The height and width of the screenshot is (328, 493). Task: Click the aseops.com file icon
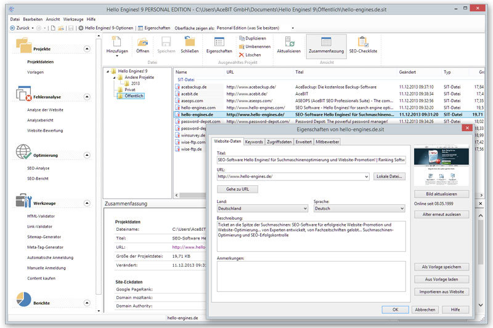177,101
